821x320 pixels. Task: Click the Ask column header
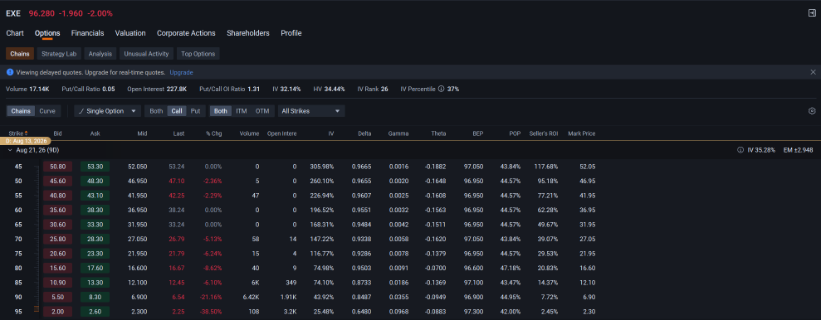(x=95, y=133)
